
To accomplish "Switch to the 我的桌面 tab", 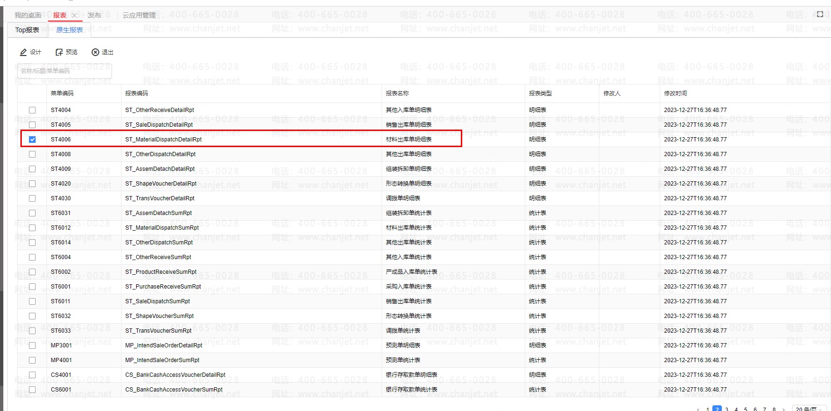I will pyautogui.click(x=28, y=15).
